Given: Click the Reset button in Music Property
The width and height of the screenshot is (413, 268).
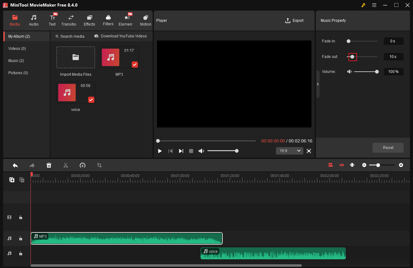Looking at the screenshot, I should pyautogui.click(x=388, y=148).
